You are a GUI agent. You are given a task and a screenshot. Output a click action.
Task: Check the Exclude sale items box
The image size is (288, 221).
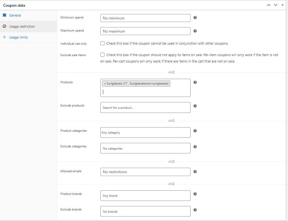[103, 55]
